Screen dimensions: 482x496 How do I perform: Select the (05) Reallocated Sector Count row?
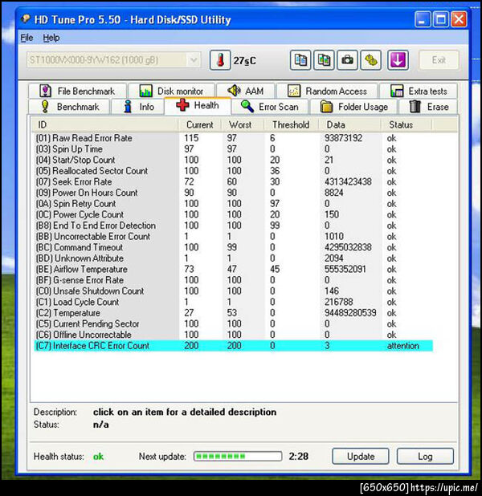234,171
